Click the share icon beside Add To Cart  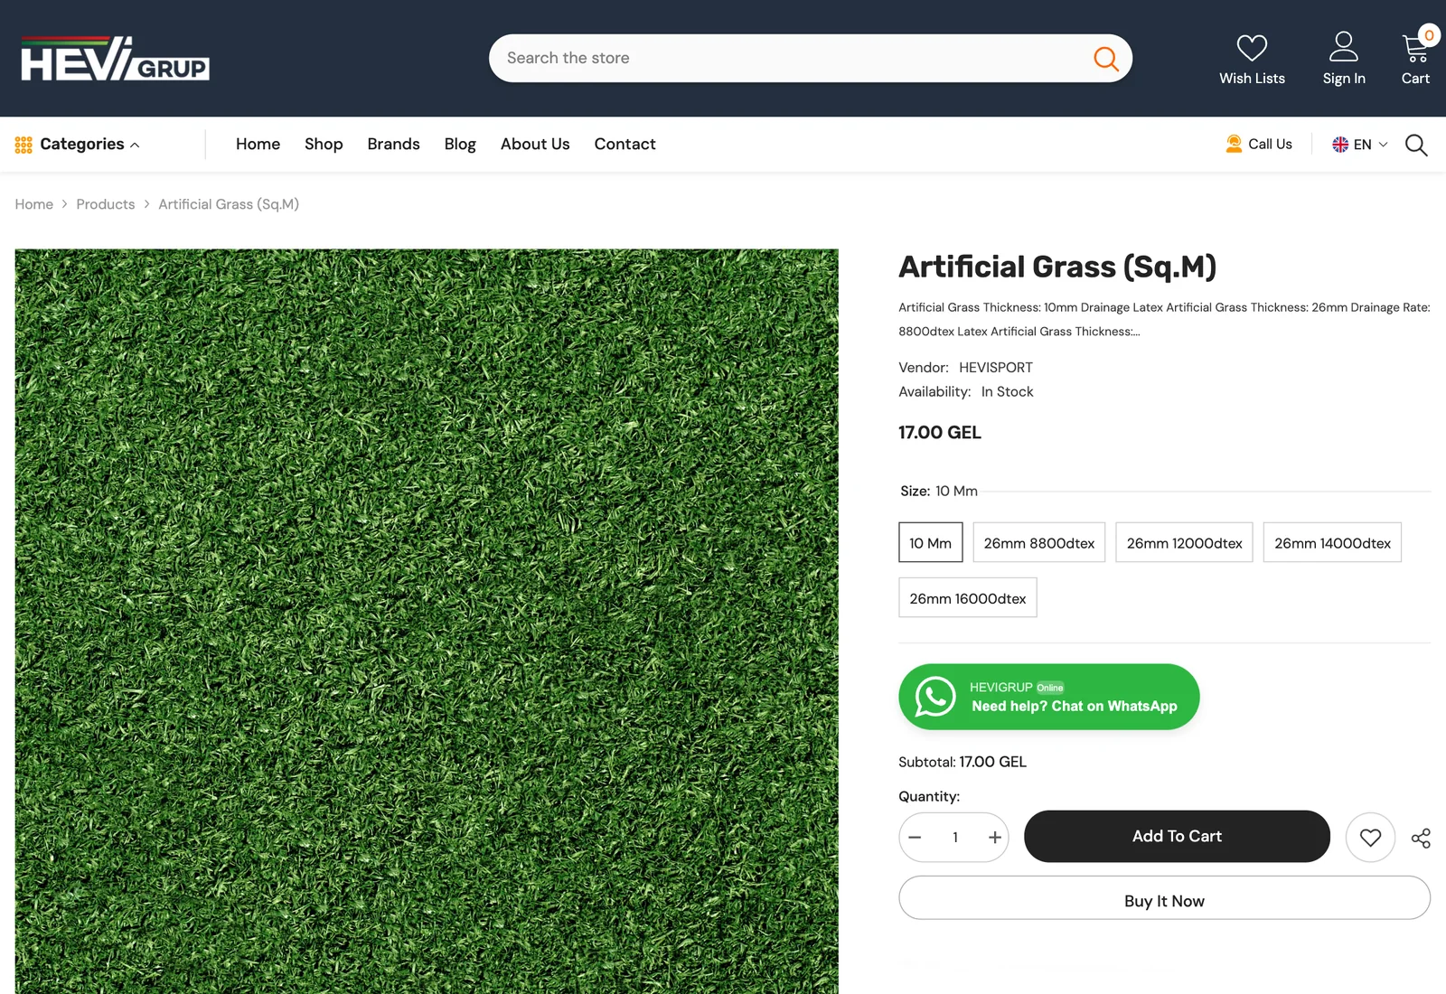[1421, 839]
